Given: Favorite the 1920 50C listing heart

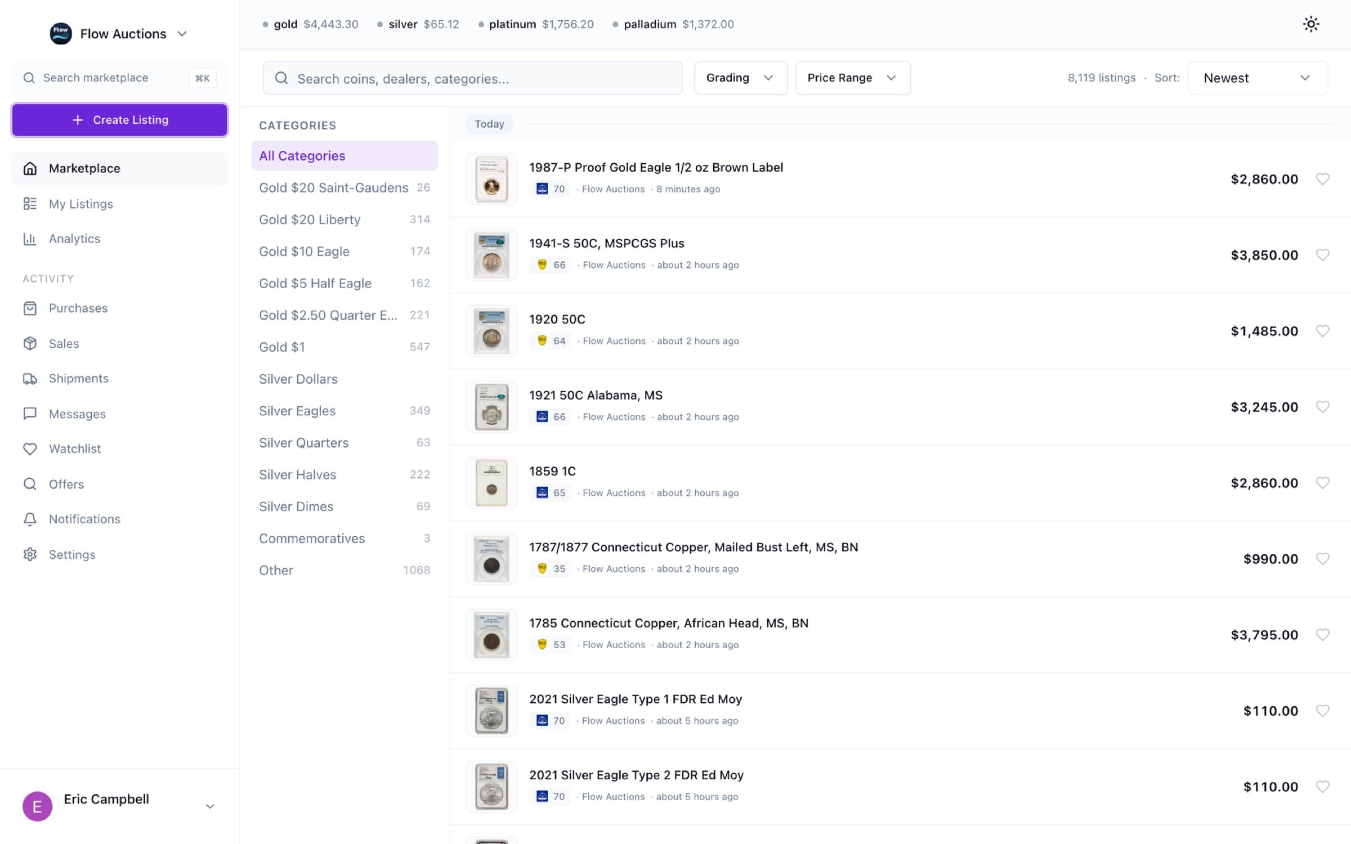Looking at the screenshot, I should (1322, 331).
